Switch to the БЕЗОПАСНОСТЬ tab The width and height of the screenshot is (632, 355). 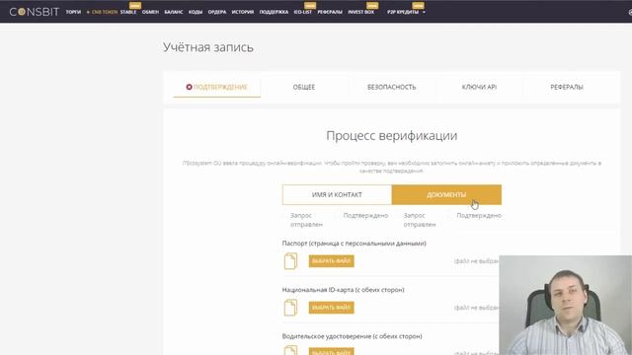coord(391,87)
